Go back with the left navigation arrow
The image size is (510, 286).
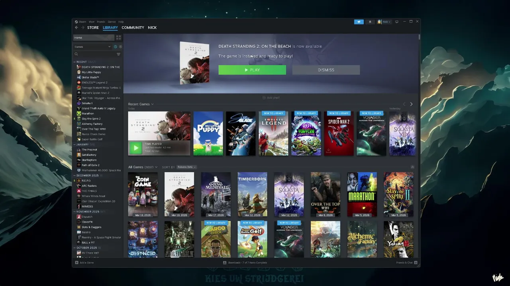(x=76, y=27)
